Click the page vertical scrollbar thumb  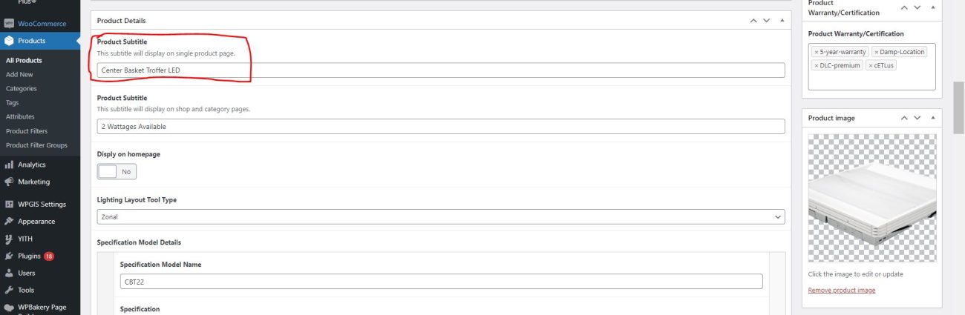958,107
